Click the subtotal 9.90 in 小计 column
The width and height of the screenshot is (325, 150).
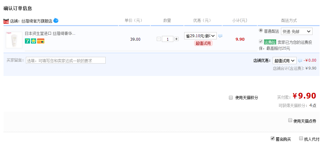[240, 39]
